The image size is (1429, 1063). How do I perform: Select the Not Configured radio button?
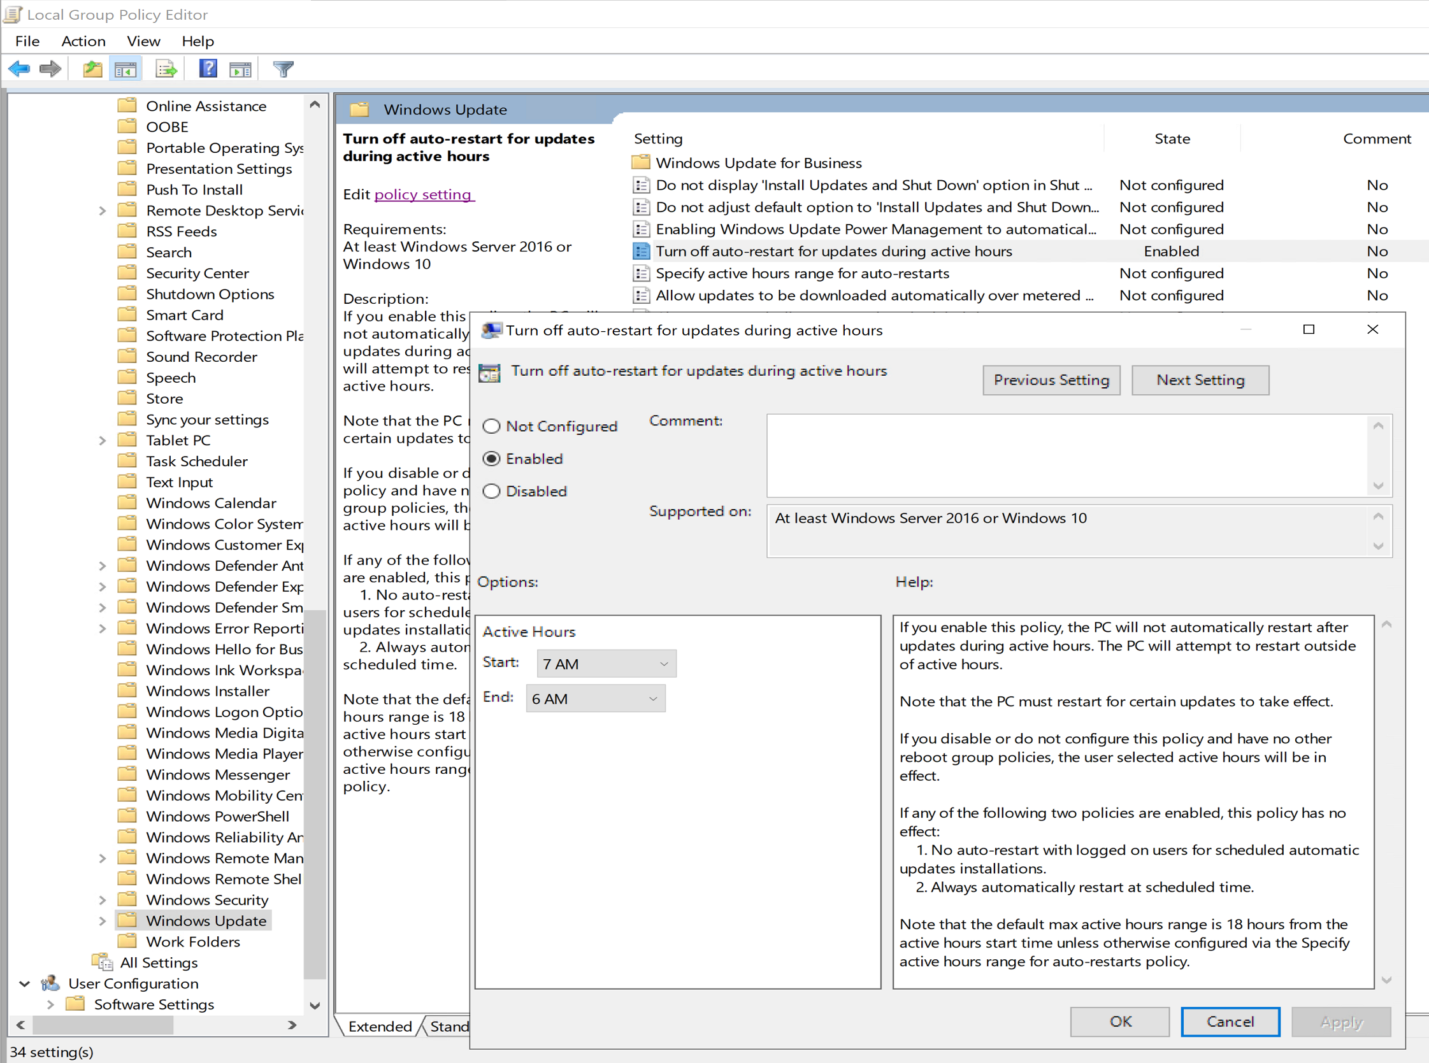(491, 425)
